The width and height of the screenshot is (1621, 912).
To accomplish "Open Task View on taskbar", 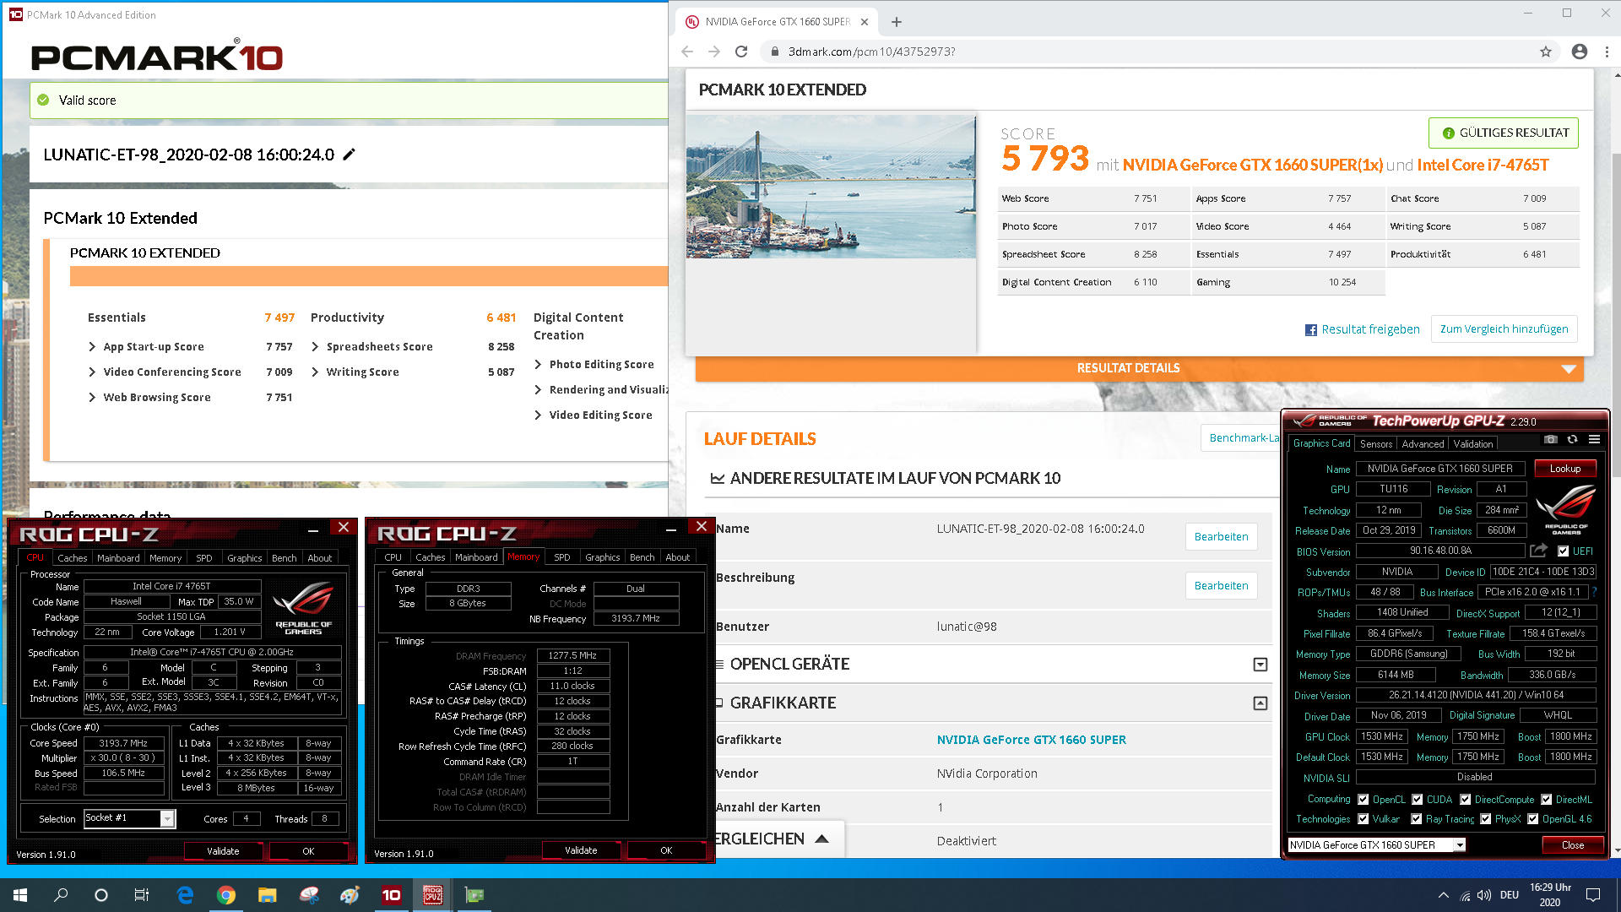I will (142, 895).
